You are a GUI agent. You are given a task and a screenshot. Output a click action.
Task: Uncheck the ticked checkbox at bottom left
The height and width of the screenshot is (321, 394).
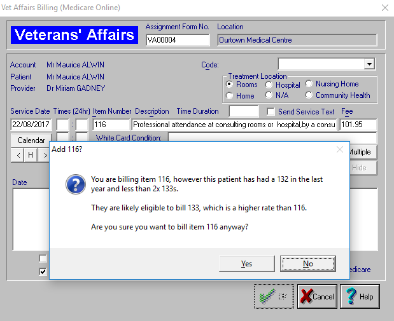43,271
